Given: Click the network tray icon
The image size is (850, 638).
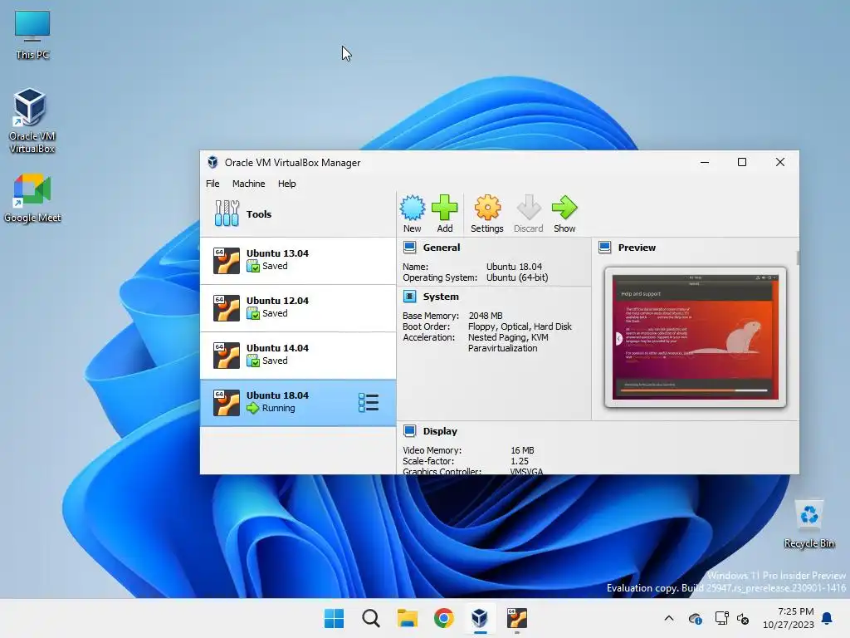Looking at the screenshot, I should [721, 618].
